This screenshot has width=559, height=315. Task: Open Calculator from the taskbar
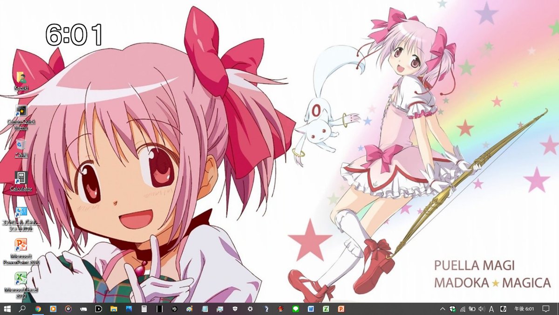pos(144,309)
